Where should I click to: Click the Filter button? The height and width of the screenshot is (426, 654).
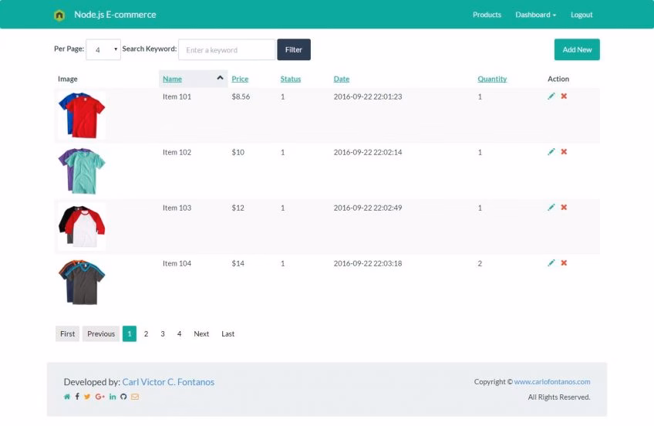click(x=294, y=49)
